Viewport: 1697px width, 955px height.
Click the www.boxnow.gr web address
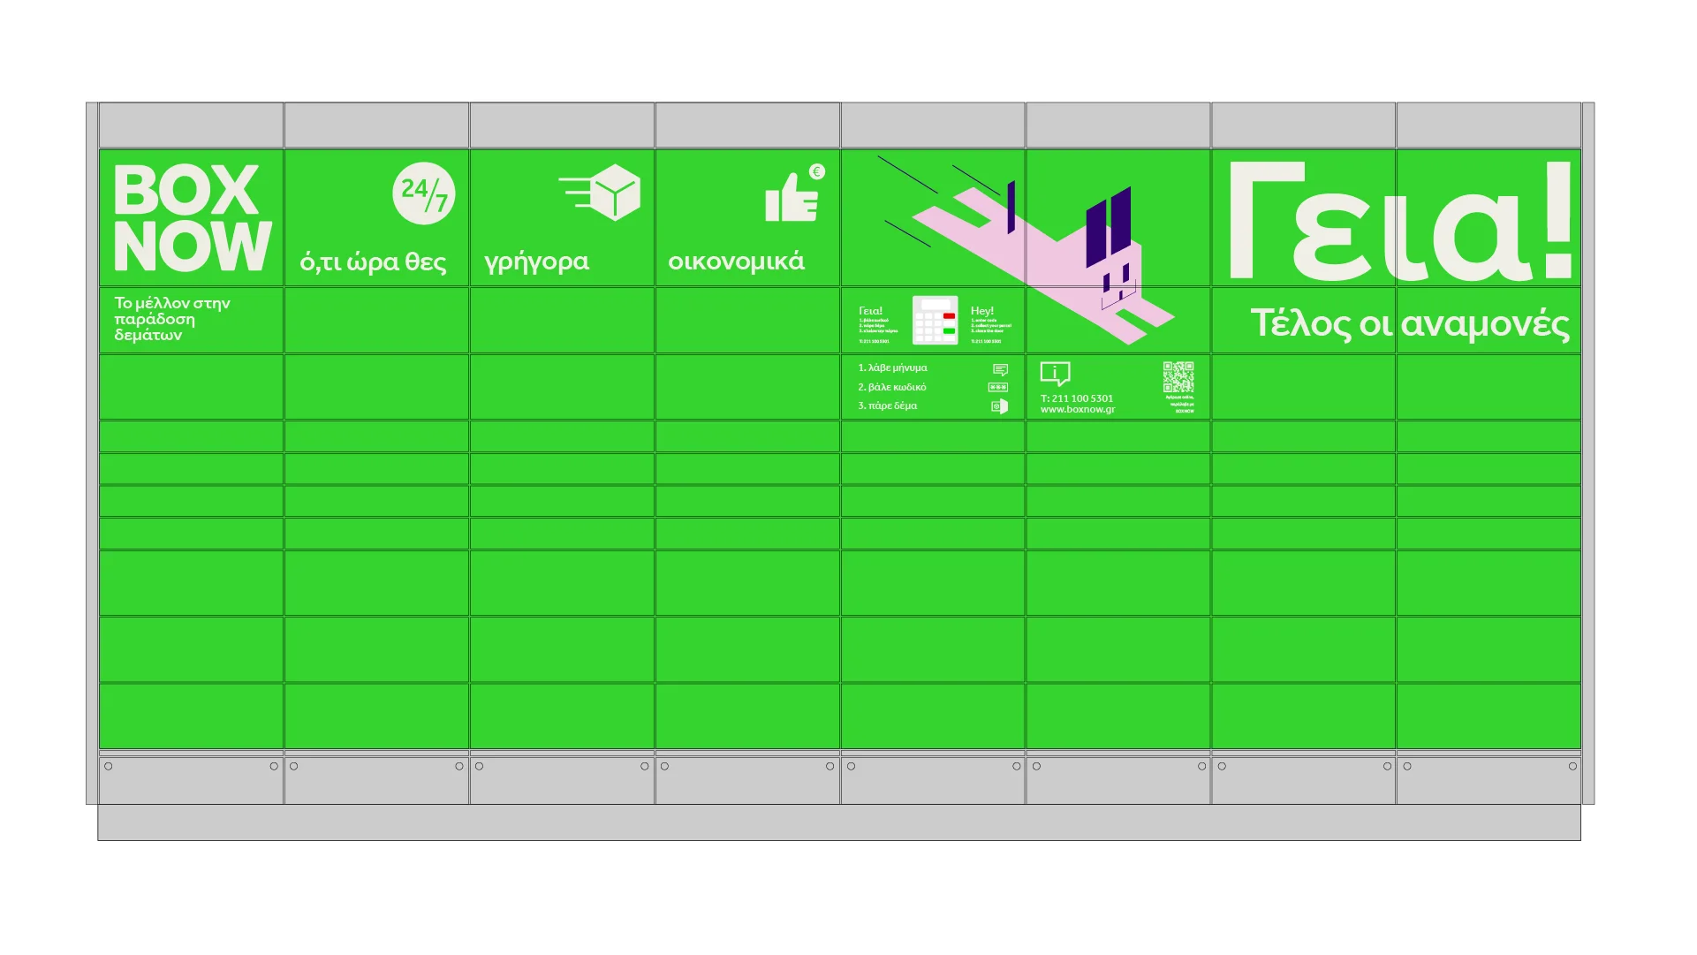(1077, 410)
